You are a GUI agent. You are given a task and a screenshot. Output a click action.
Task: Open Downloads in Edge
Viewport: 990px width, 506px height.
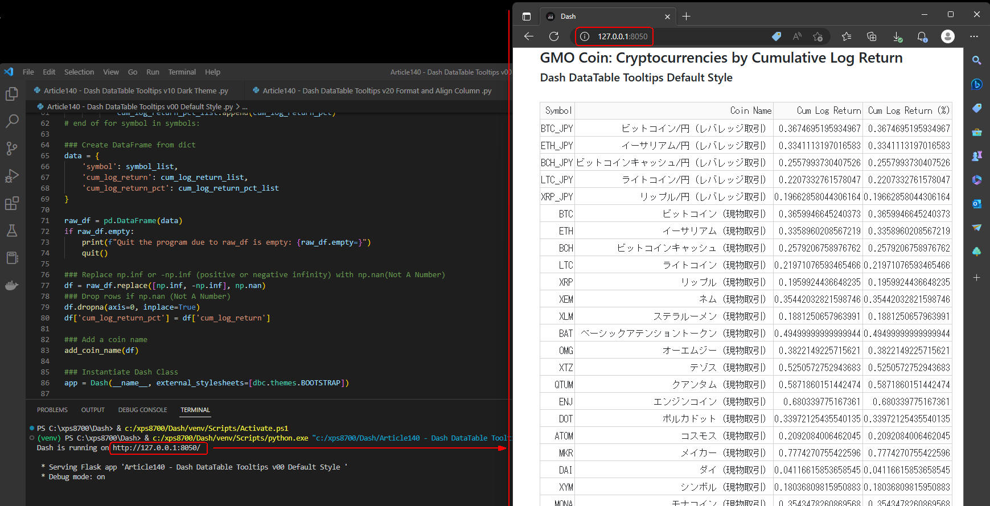point(897,36)
